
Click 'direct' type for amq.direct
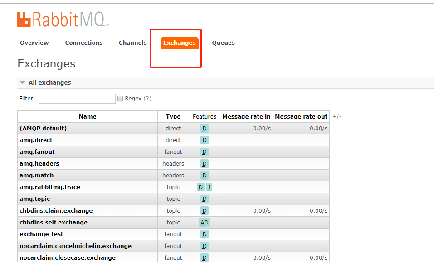click(x=173, y=140)
